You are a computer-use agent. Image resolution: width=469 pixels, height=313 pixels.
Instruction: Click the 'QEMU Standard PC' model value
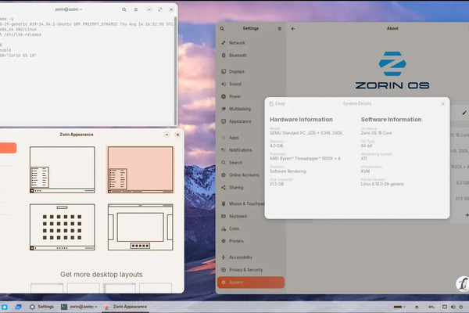pyautogui.click(x=306, y=133)
